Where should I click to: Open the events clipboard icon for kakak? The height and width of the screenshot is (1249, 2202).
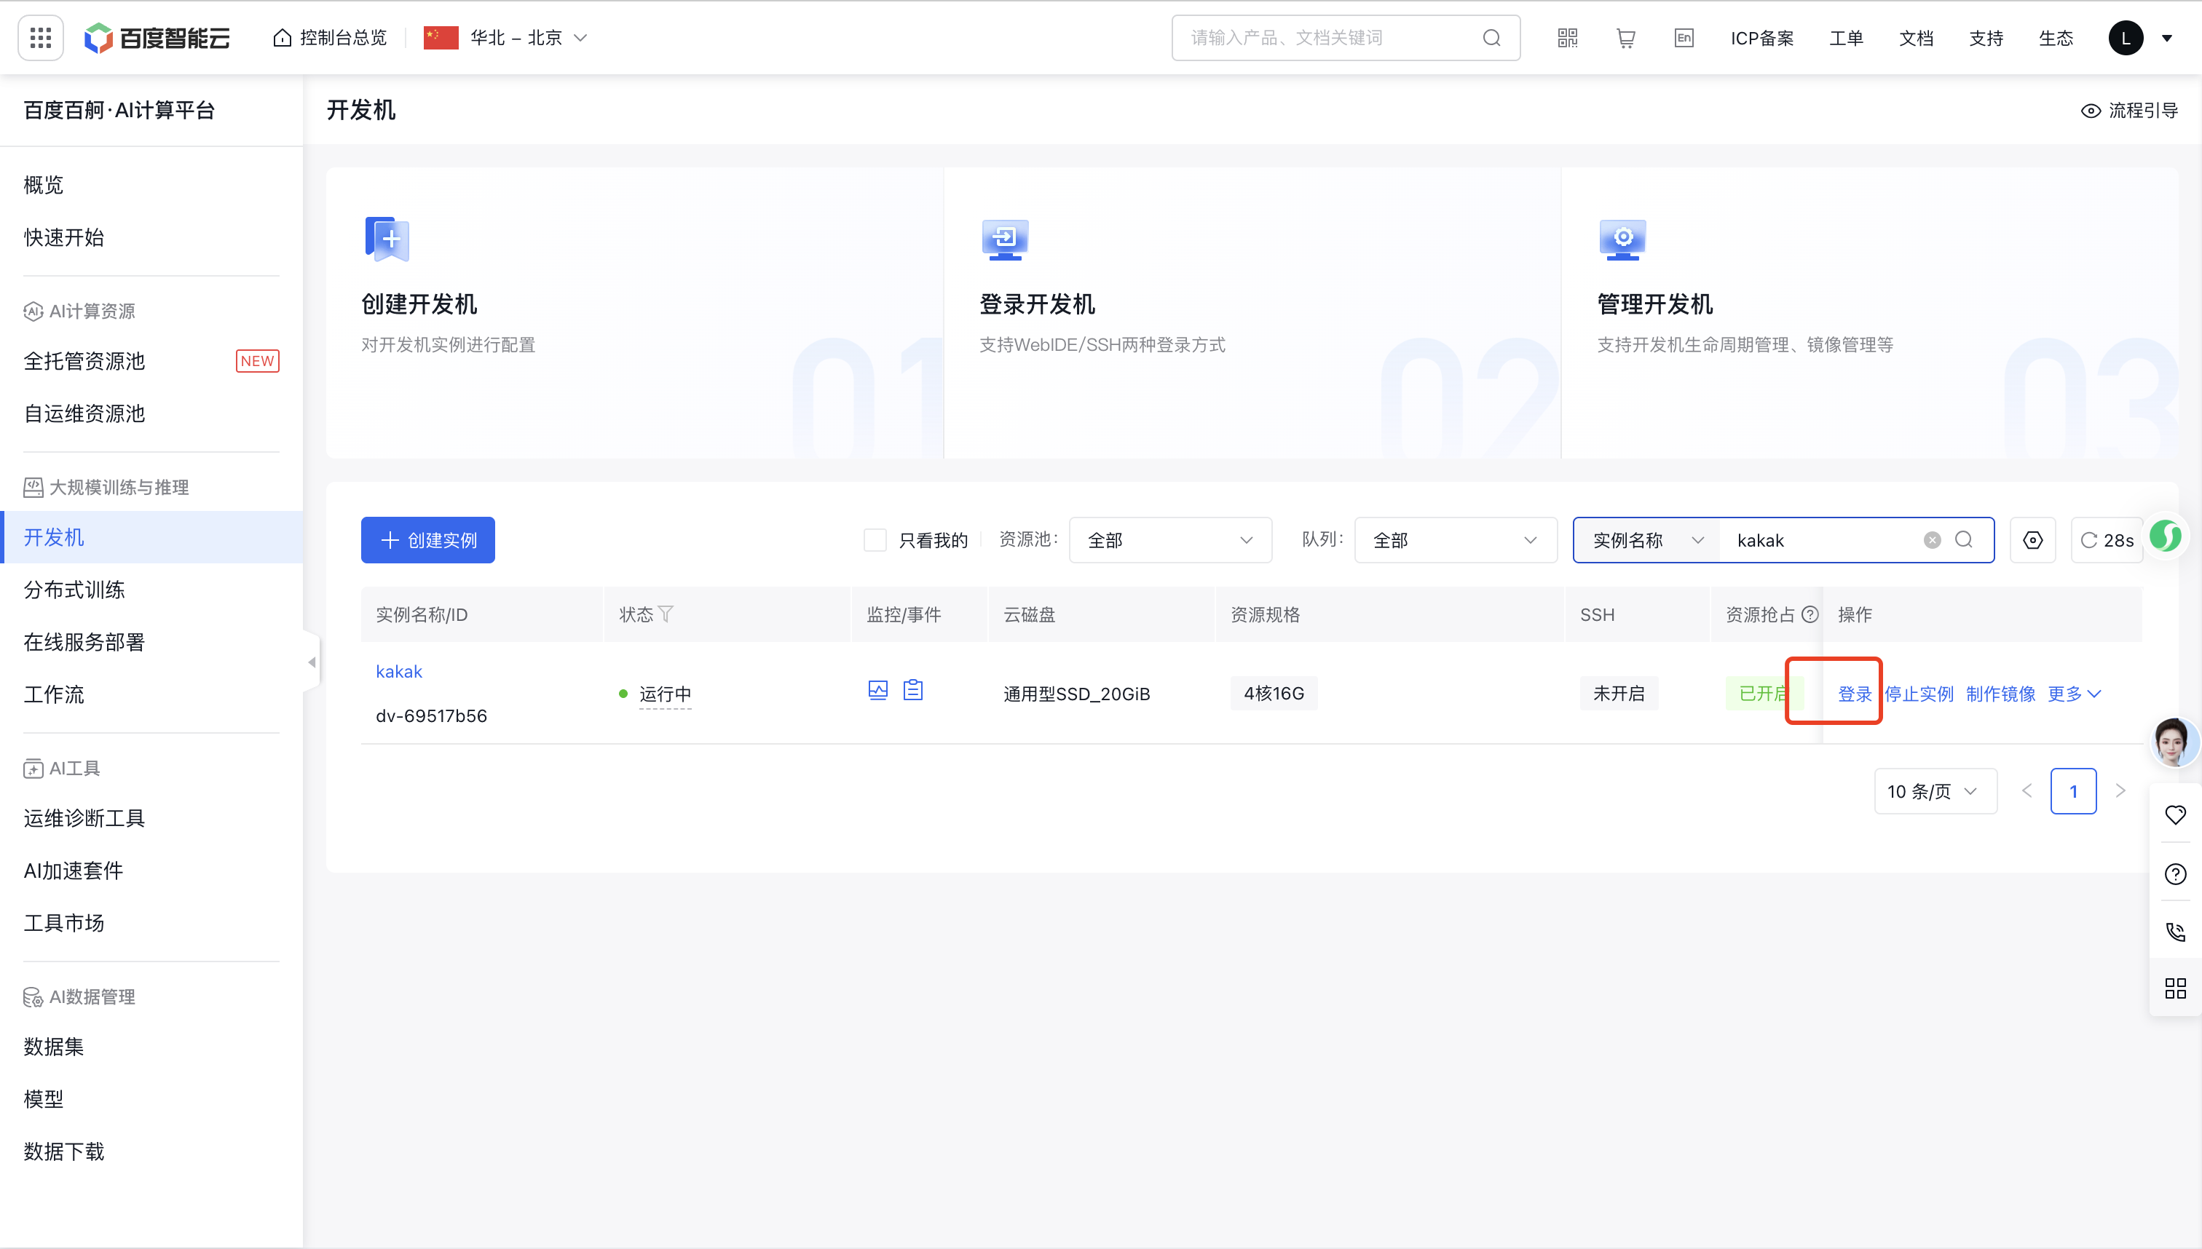[x=913, y=691]
